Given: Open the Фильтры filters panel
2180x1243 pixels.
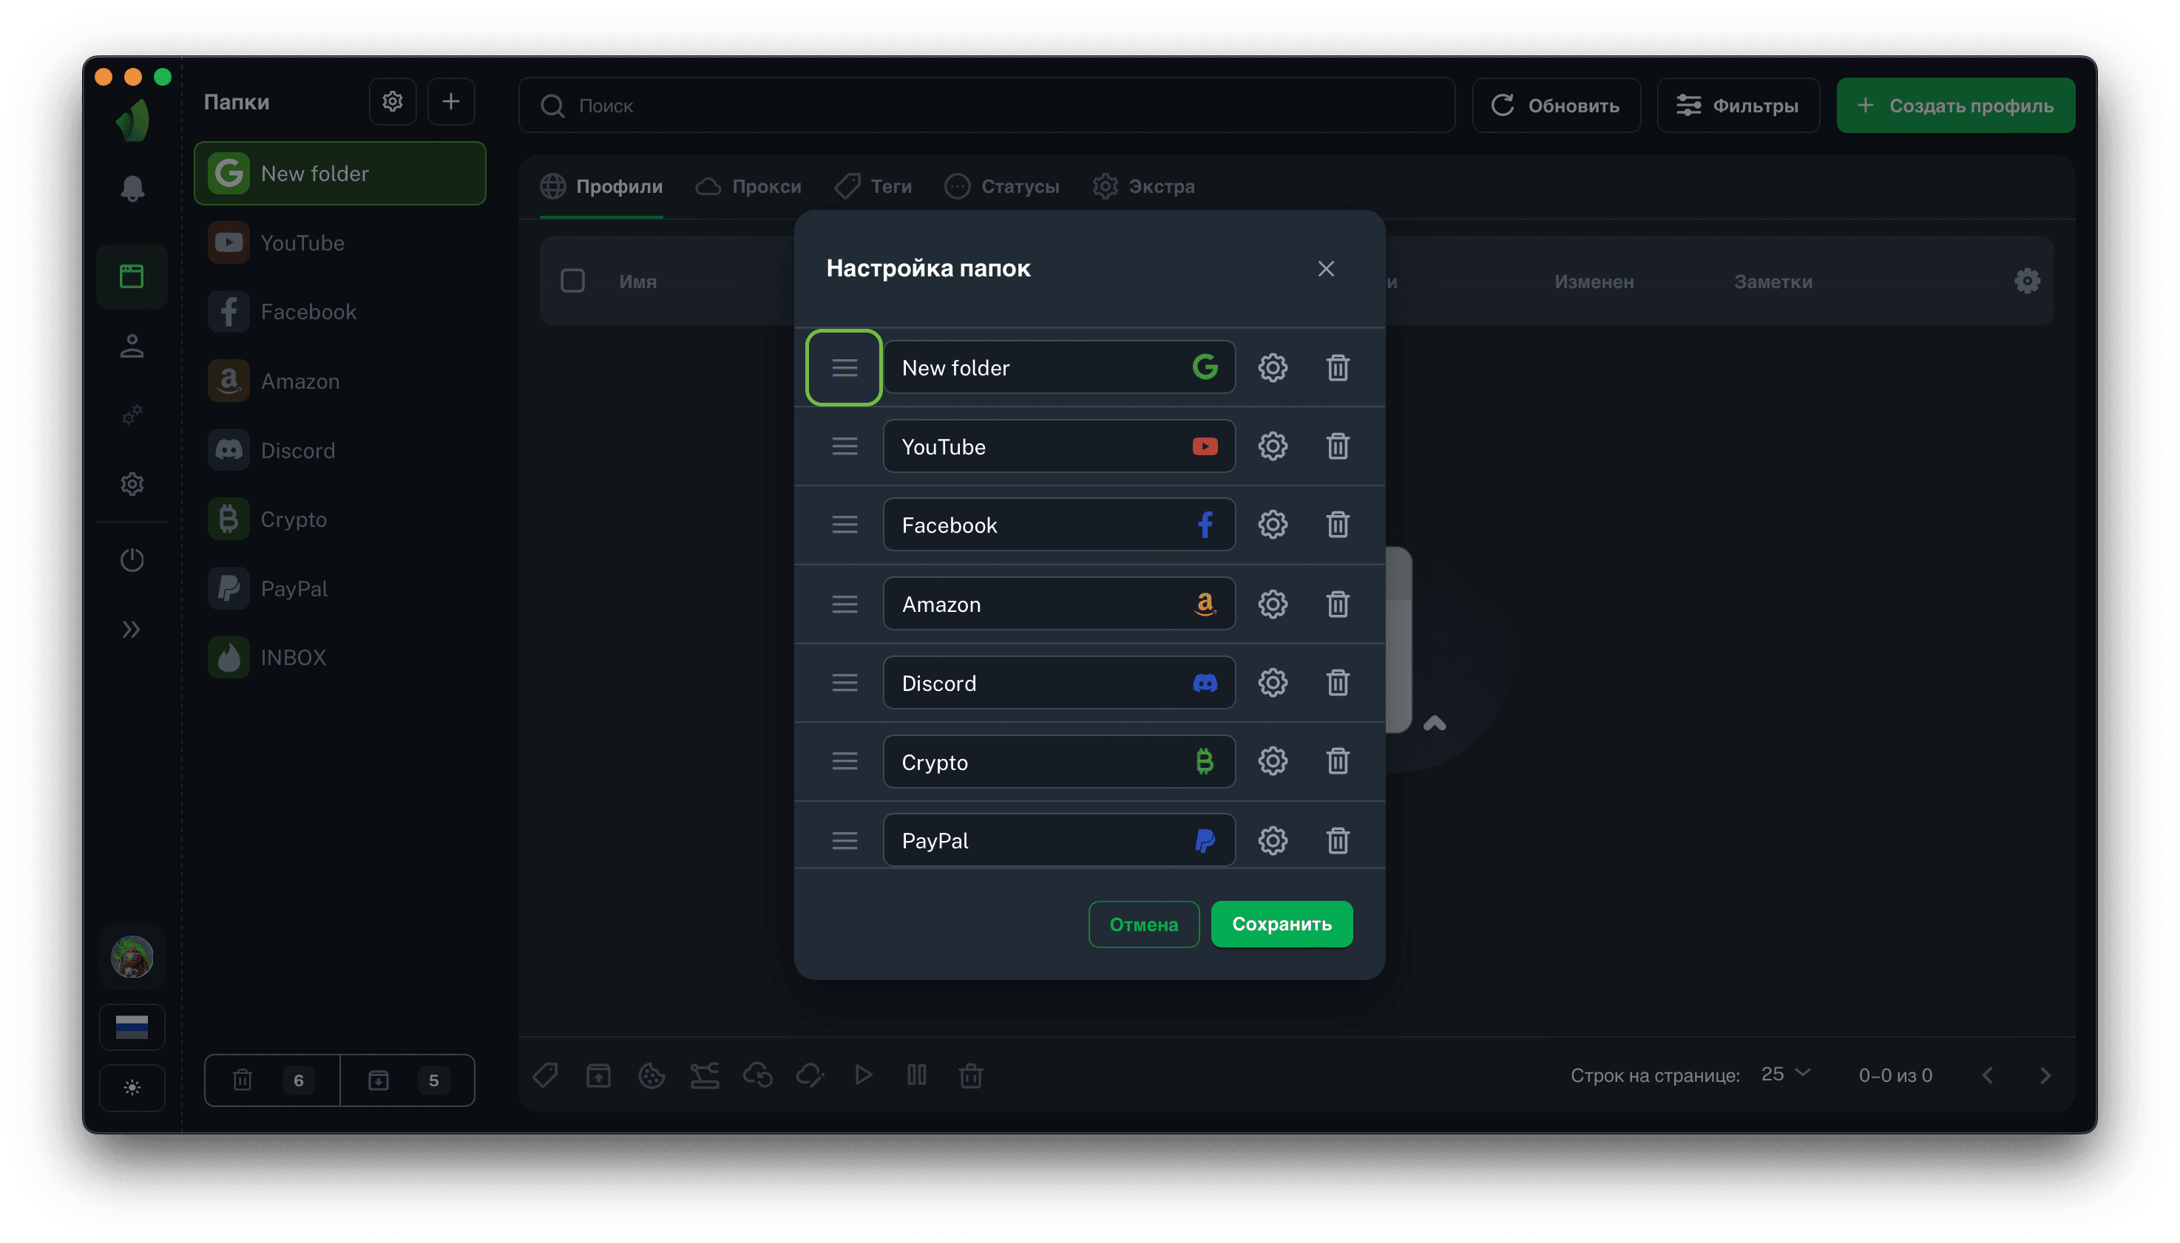Looking at the screenshot, I should pos(1738,106).
